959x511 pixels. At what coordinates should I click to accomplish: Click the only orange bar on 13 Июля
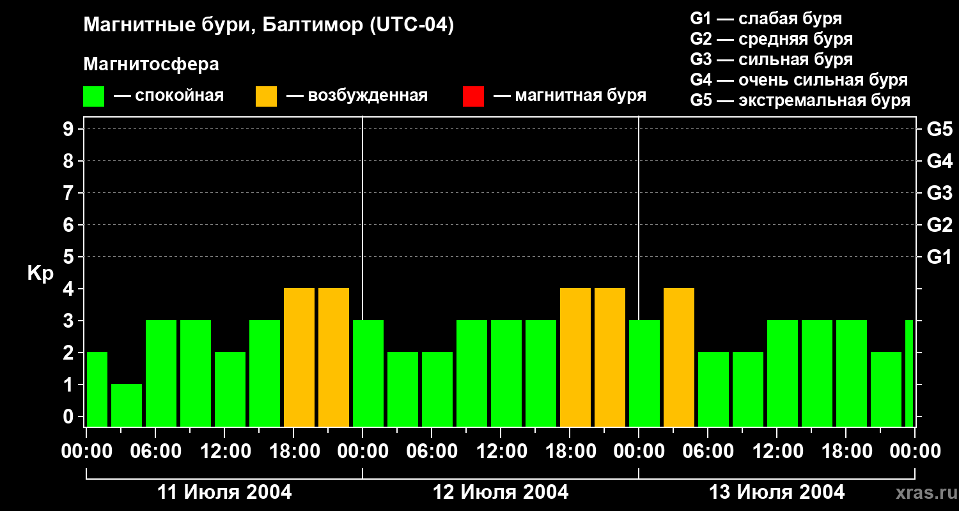(x=679, y=358)
